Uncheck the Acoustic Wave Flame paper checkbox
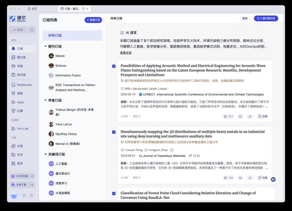Viewport: 292px width, 211px height. click(114, 66)
